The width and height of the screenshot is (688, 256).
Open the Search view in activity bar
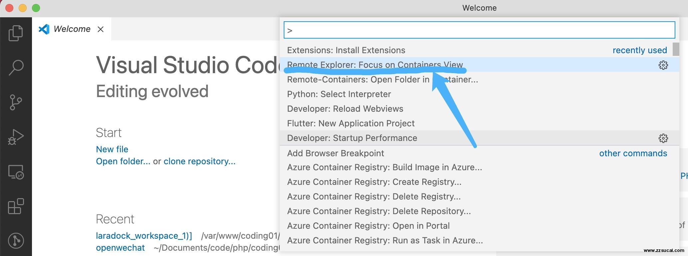[16, 67]
